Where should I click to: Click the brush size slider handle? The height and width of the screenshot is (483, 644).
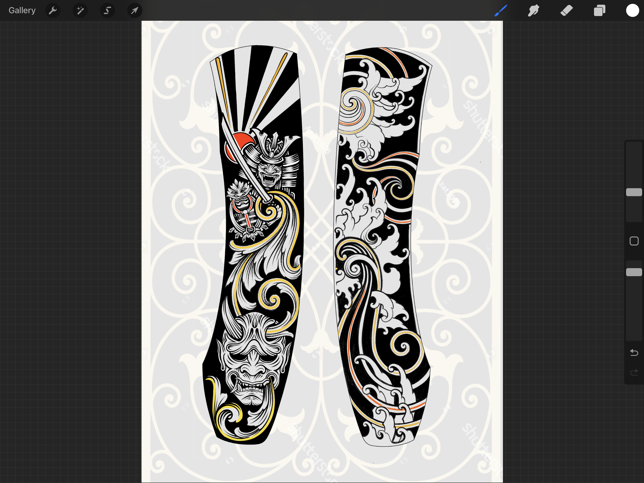634,192
